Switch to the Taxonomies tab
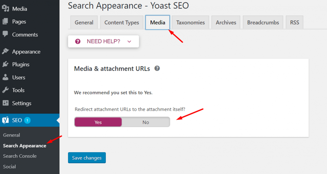 click(190, 22)
